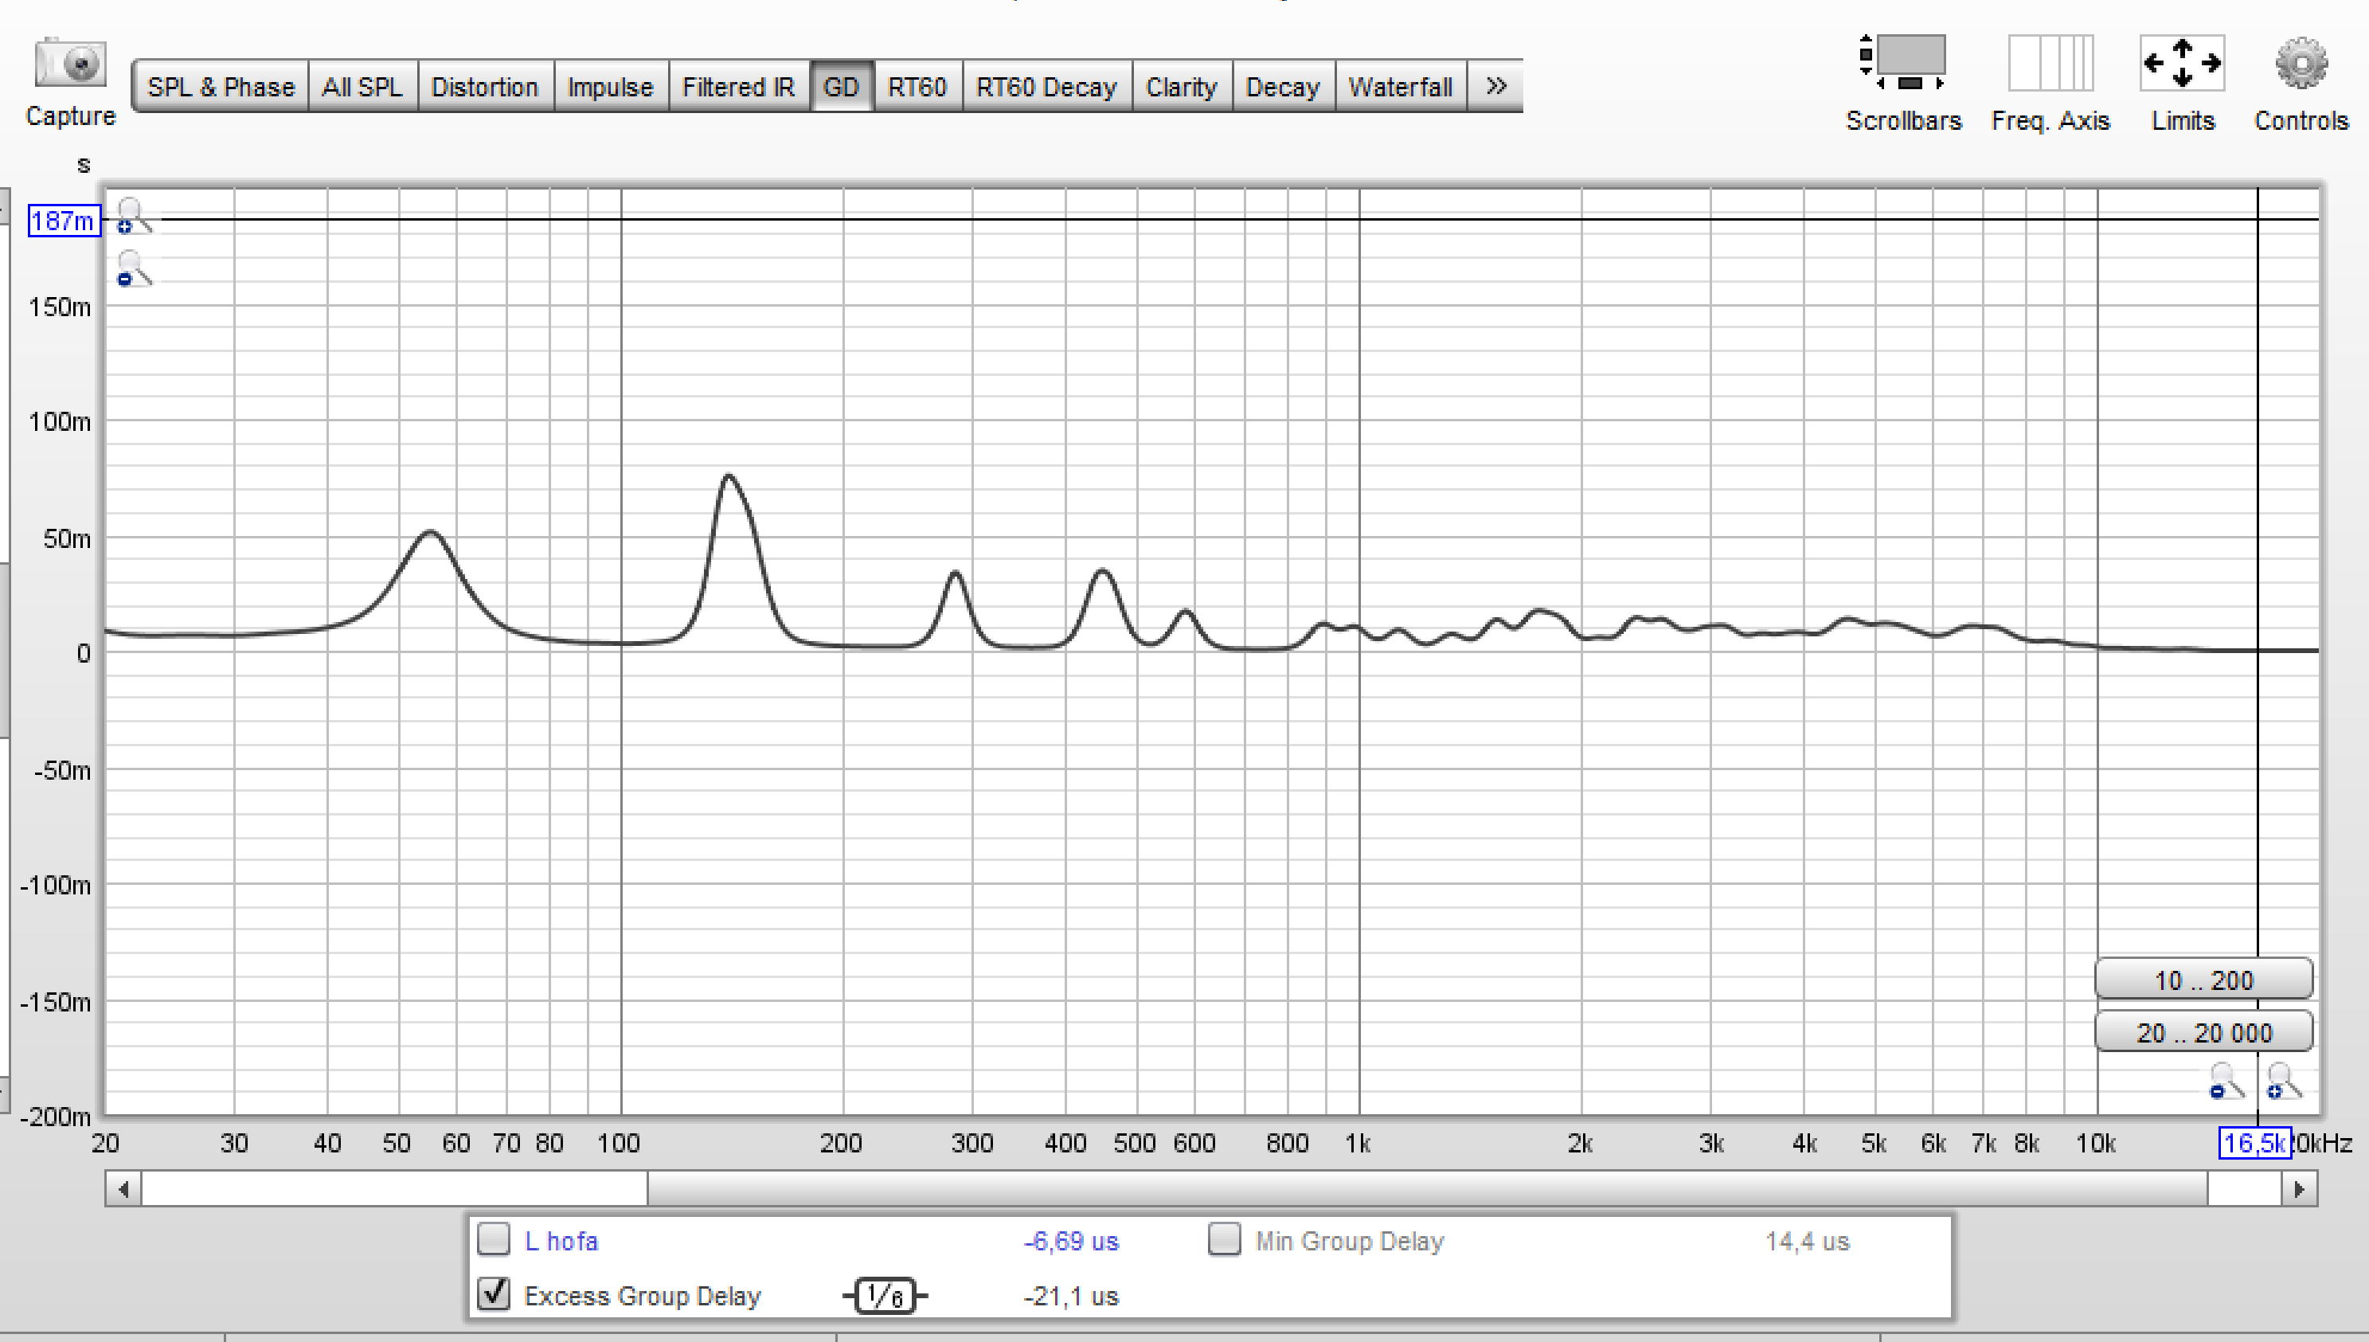Uncheck the Excess Group Delay checkbox
Image resolution: width=2369 pixels, height=1342 pixels.
(494, 1294)
